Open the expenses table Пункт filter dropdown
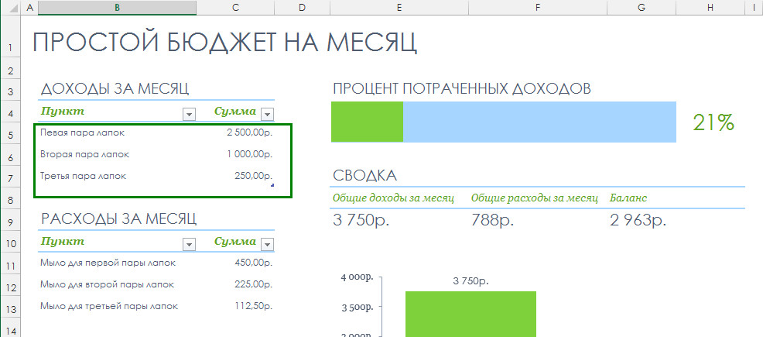This screenshot has height=337, width=763. pyautogui.click(x=189, y=245)
